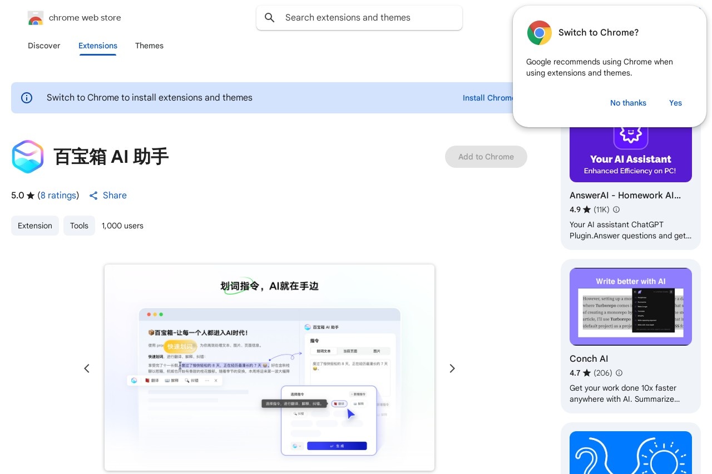Open the Discover tab
The image size is (712, 474).
[44, 46]
